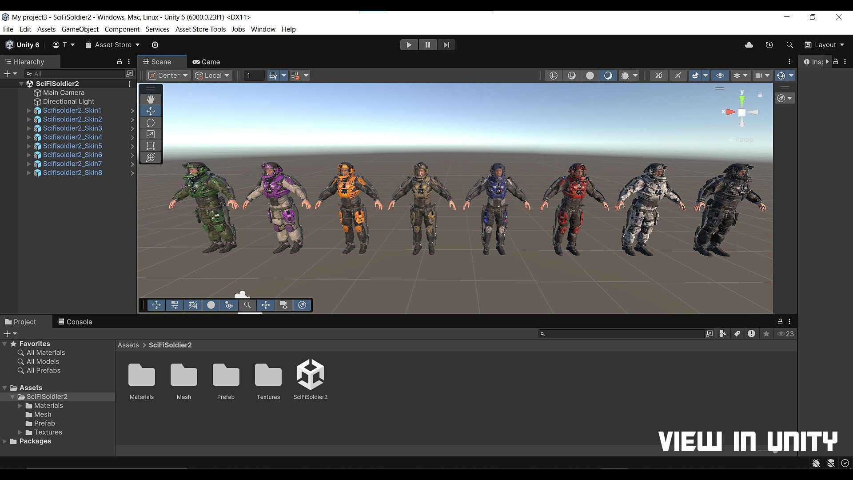Select Scifisoldier2_Skin8 in Hierarchy
Viewport: 853px width, 480px height.
click(x=72, y=172)
